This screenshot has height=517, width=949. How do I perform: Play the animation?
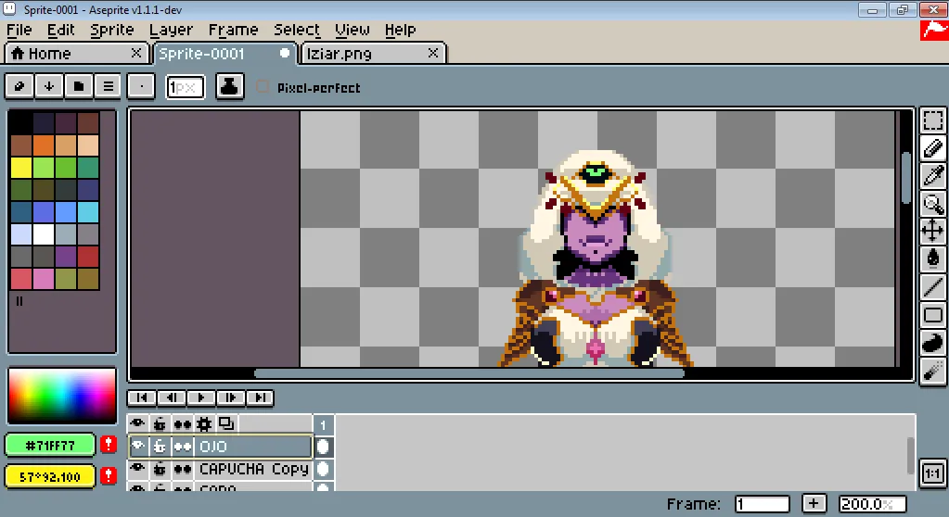click(201, 397)
